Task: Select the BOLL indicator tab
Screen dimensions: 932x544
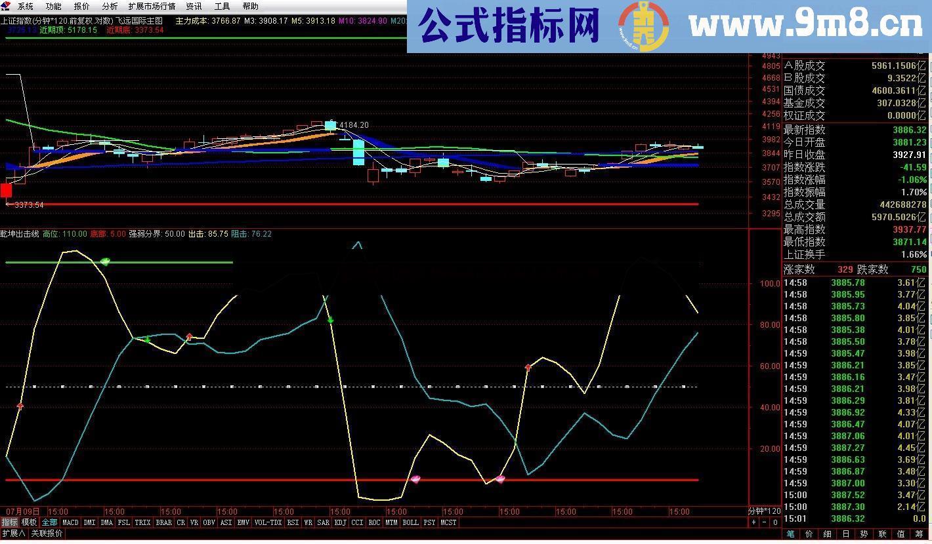Action: point(411,522)
